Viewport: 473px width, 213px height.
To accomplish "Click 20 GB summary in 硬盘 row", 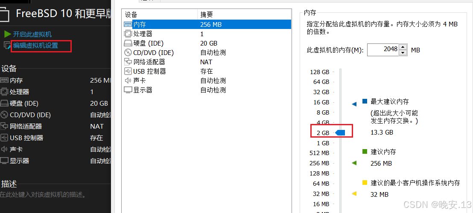I will click(x=209, y=43).
